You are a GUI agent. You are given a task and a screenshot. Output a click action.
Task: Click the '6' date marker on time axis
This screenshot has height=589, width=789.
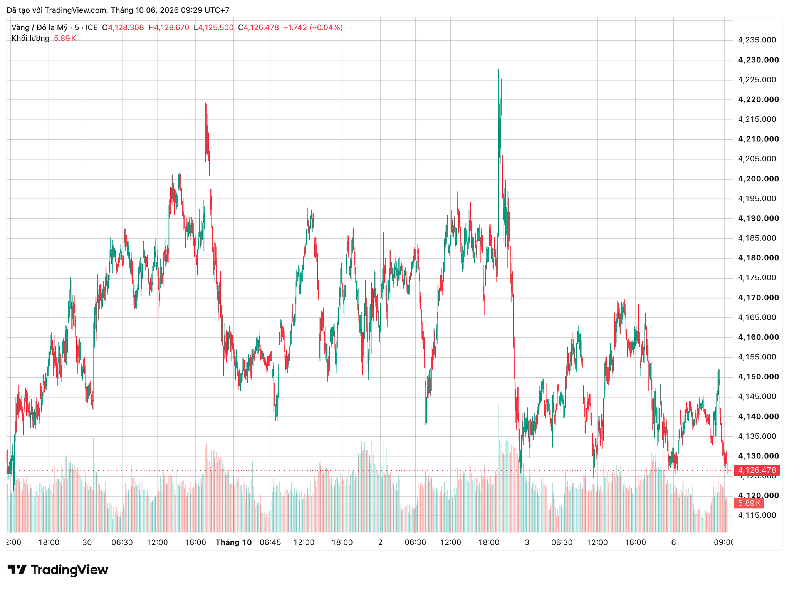673,542
